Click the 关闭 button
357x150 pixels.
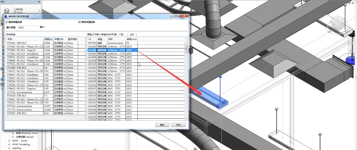[x=178, y=125]
